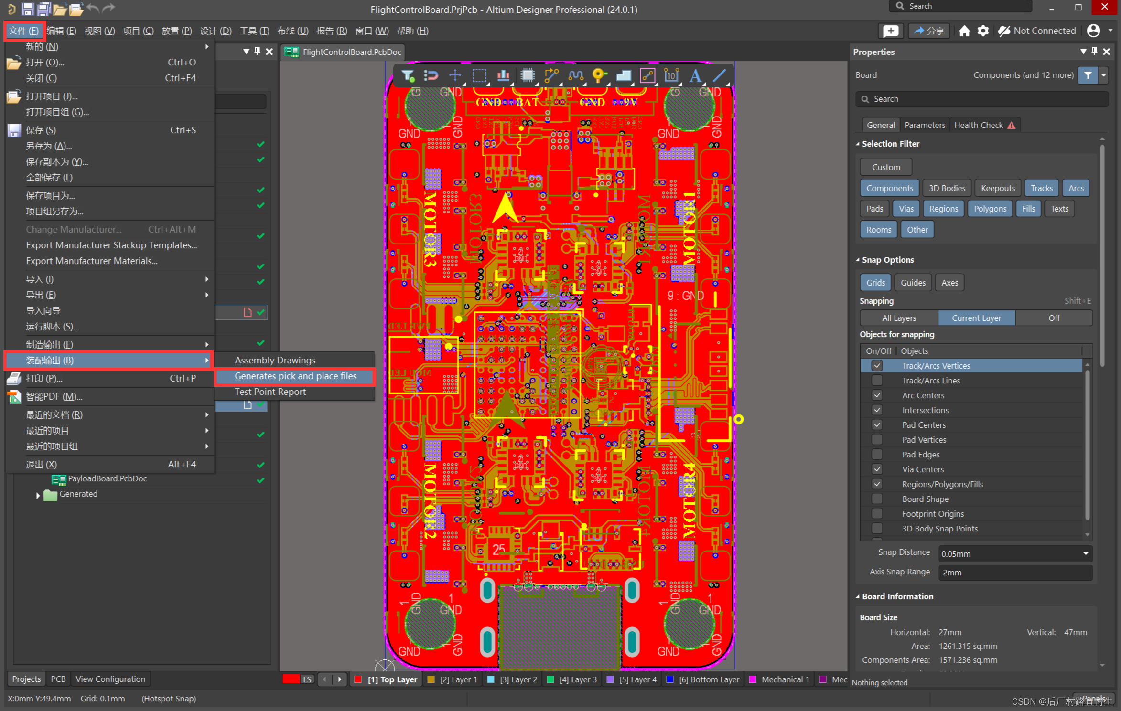Viewport: 1121px width, 711px height.
Task: Click the Undo arrow icon
Action: point(93,9)
